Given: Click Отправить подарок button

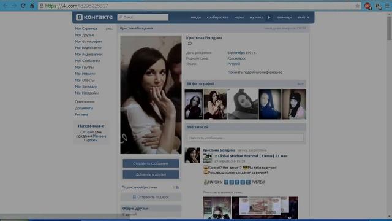Looking at the screenshot, I should tap(151, 197).
